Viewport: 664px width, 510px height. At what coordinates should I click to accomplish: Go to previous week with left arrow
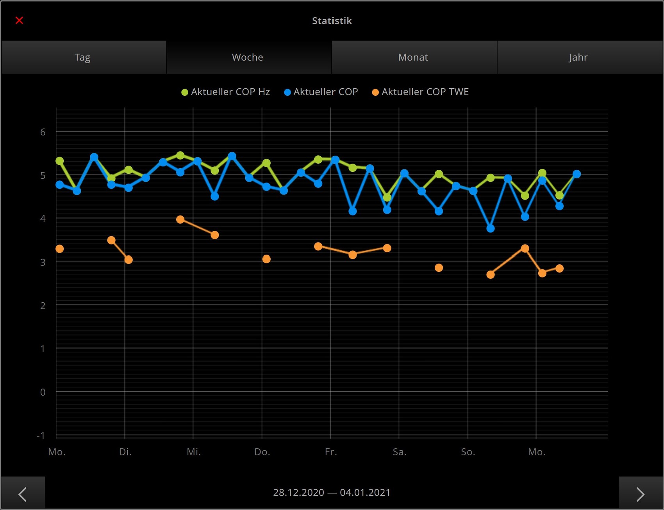pyautogui.click(x=23, y=494)
